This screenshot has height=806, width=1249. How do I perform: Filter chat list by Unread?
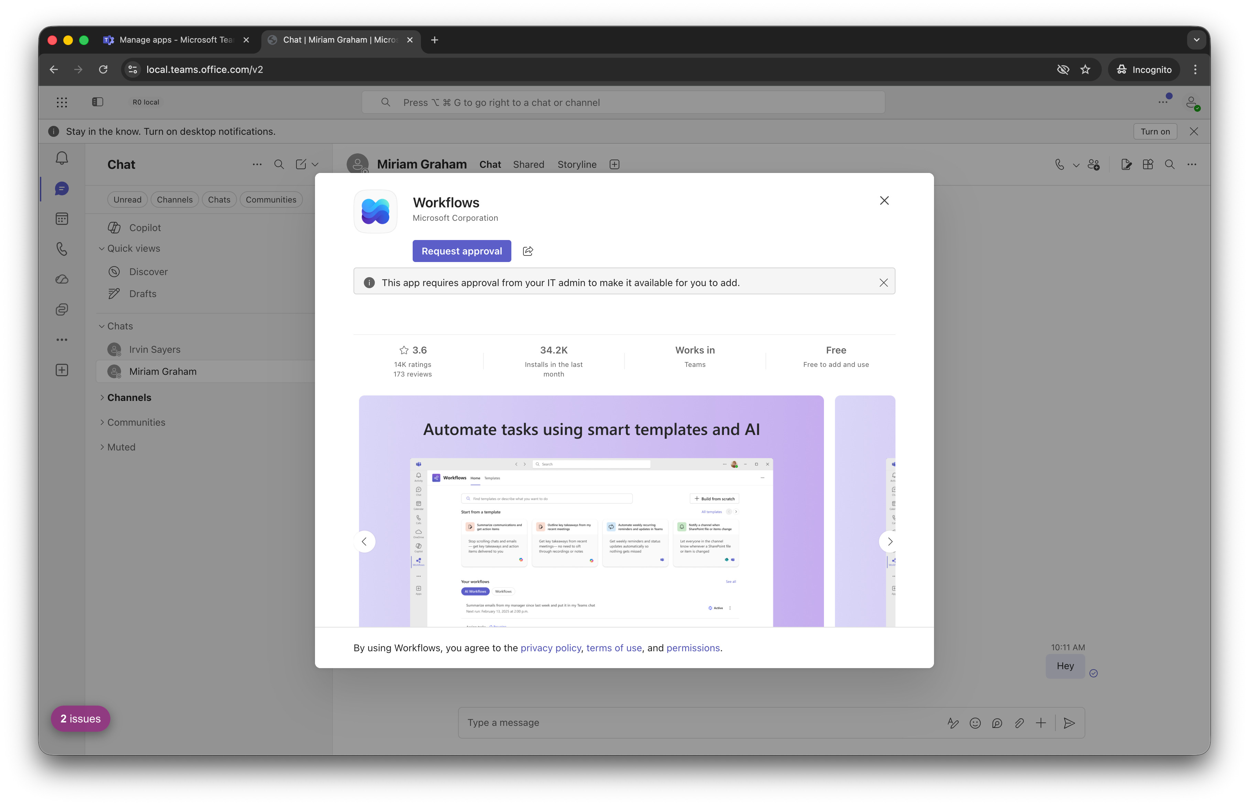click(x=127, y=199)
